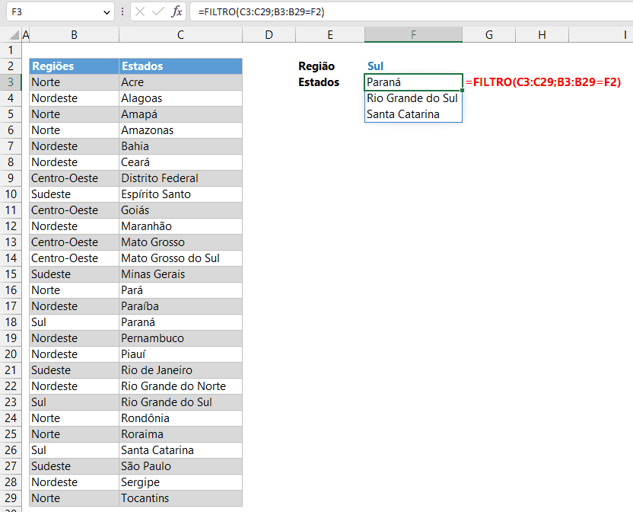
Task: Select the Sul region cell in row 26
Action: 75,450
